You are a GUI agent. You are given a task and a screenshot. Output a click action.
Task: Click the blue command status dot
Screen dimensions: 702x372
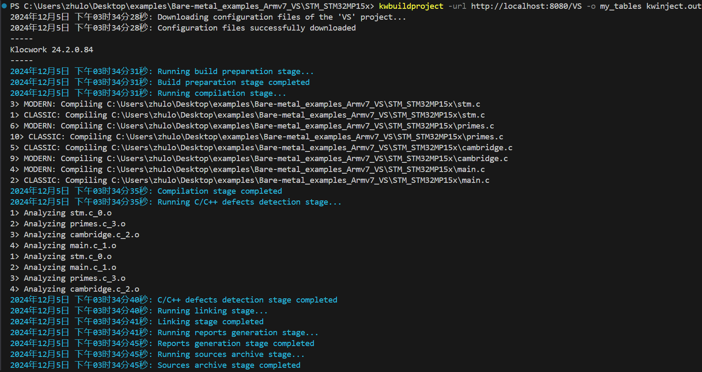pyautogui.click(x=4, y=6)
